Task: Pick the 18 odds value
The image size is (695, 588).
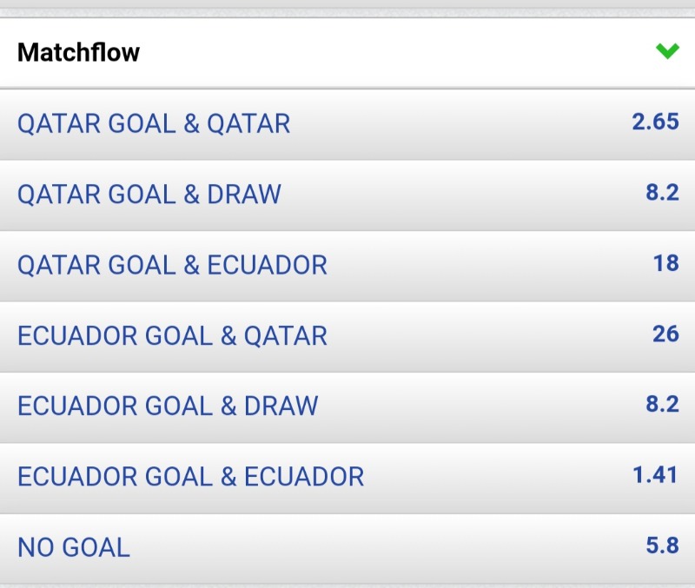Action: (x=665, y=263)
